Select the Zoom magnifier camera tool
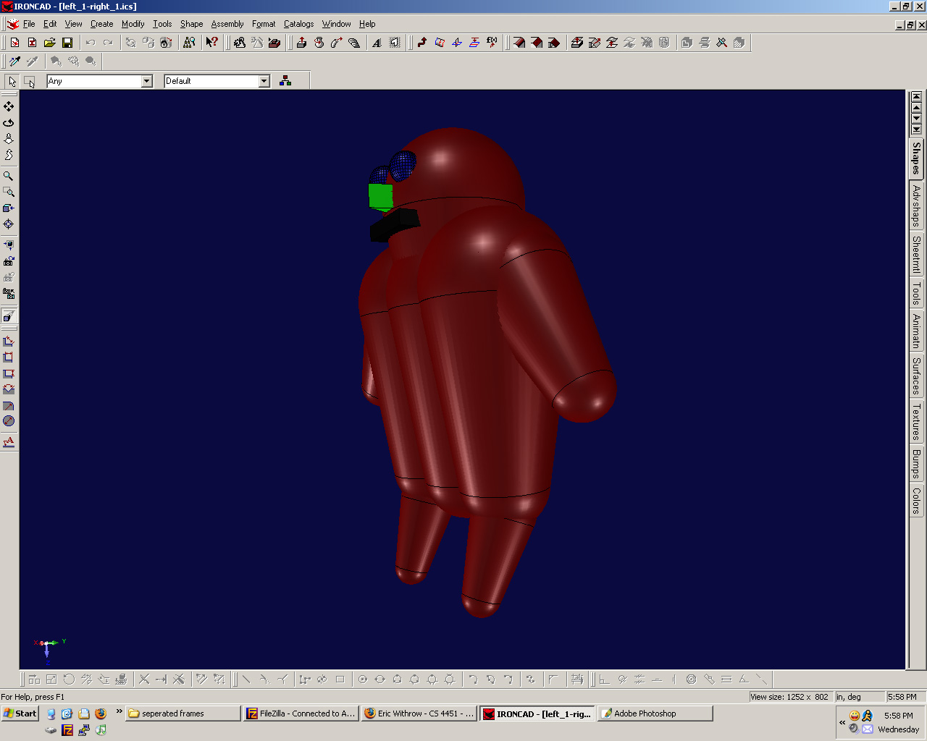This screenshot has width=927, height=741. 9,176
